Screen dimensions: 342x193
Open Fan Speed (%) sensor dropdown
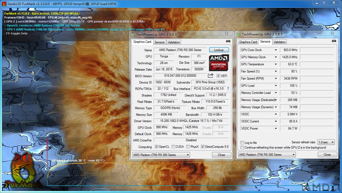pos(276,71)
